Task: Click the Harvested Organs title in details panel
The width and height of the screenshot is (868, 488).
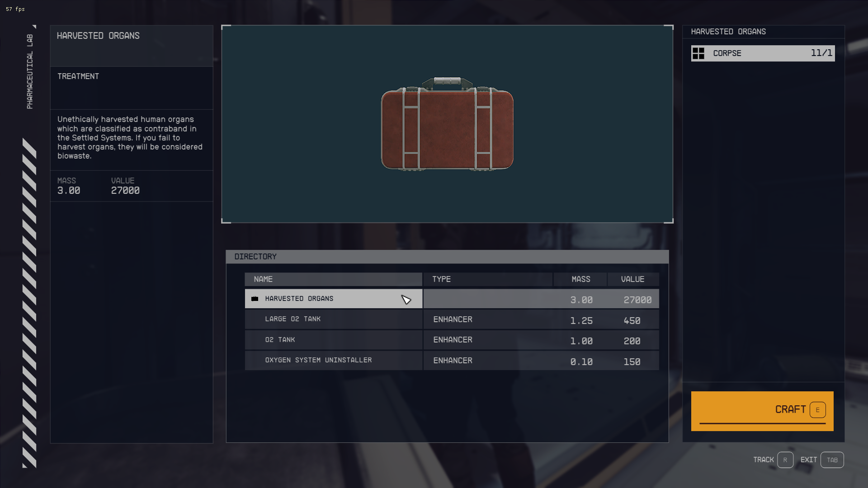Action: 98,36
